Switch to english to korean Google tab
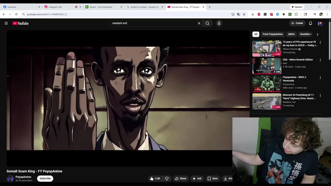 (x=145, y=7)
